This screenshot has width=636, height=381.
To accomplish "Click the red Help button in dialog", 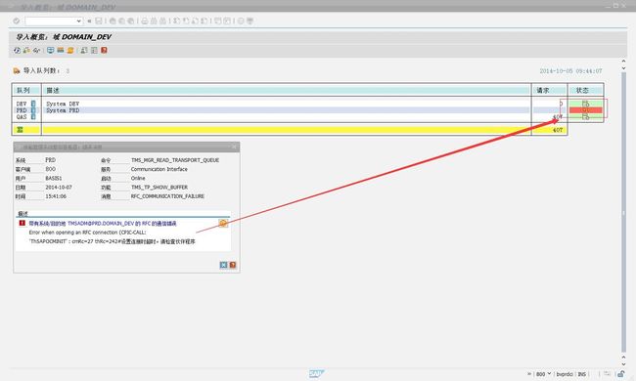I will (233, 265).
